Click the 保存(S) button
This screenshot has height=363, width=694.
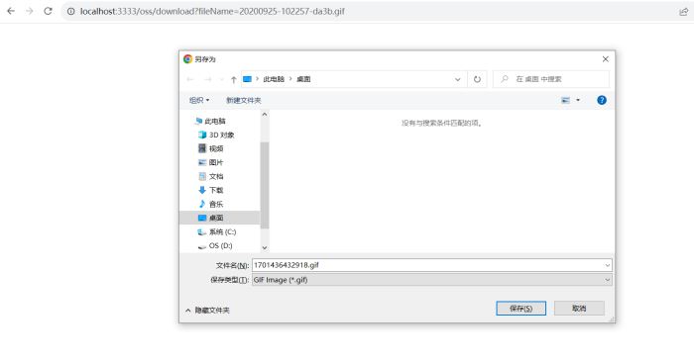(x=520, y=309)
